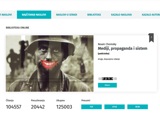
Task: Go to the Biblioteke tab
Action: point(94,15)
